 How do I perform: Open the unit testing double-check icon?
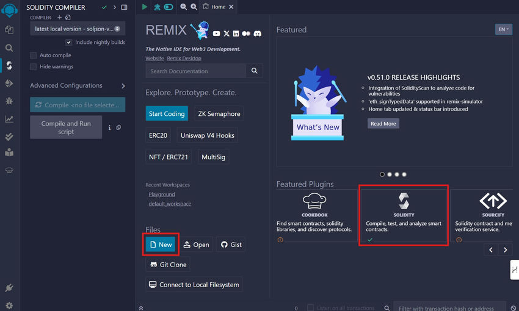[9, 137]
